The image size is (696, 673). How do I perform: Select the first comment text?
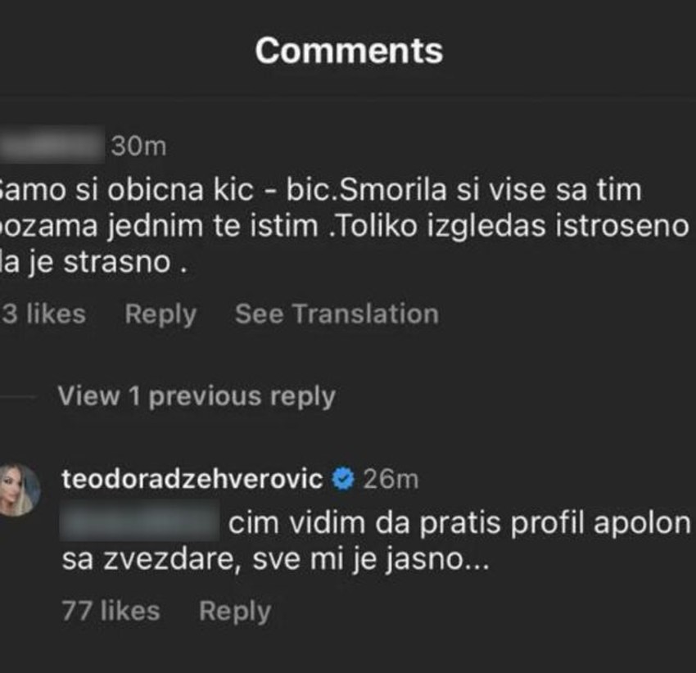(328, 221)
